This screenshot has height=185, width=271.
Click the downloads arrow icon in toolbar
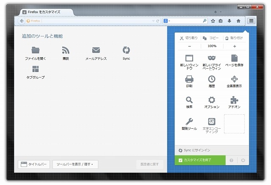(x=230, y=21)
